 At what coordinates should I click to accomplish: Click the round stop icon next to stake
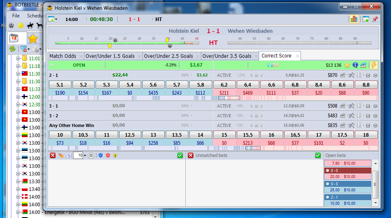point(91,156)
